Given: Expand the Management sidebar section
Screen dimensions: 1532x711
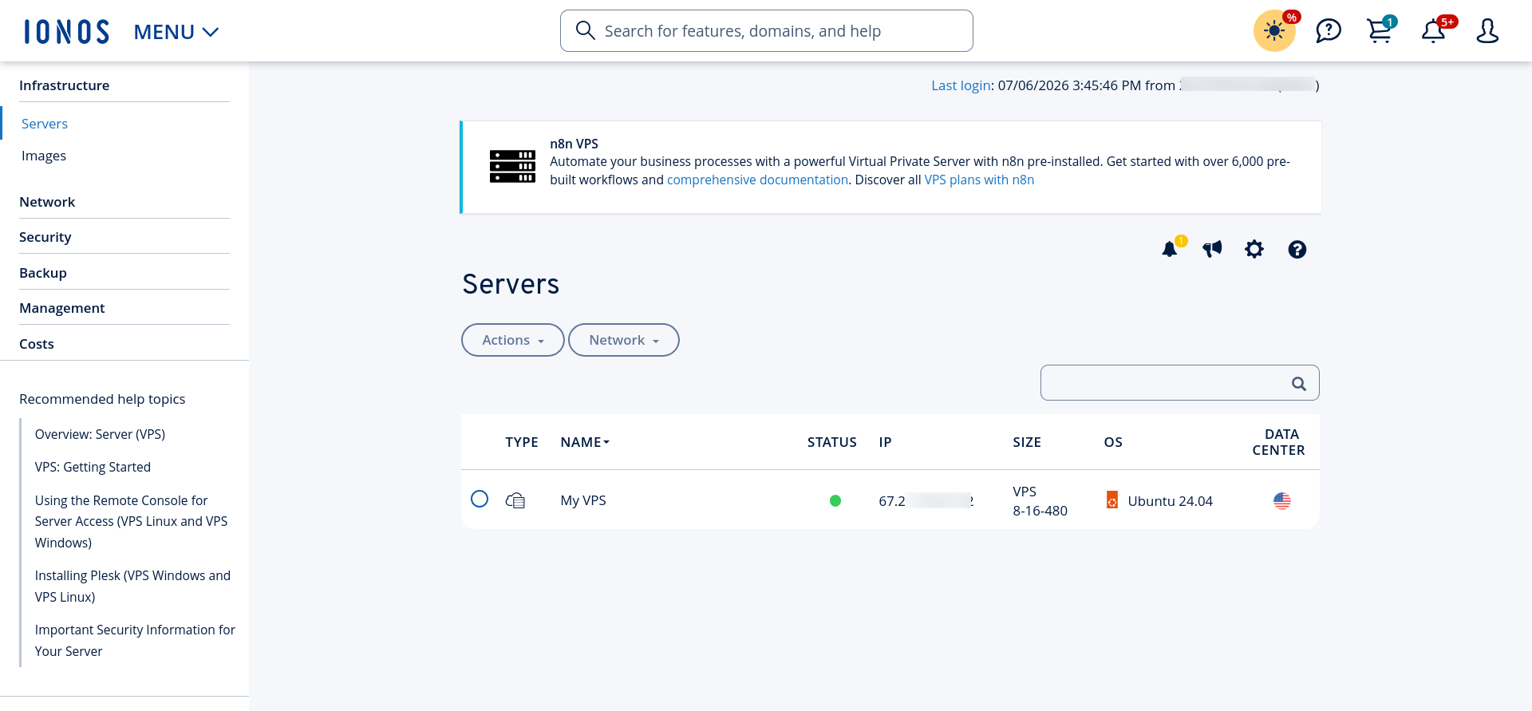Looking at the screenshot, I should tap(62, 308).
